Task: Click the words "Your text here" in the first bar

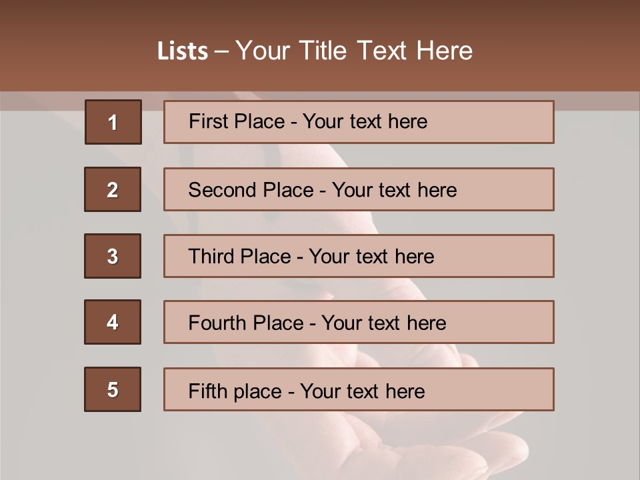Action: pos(365,121)
